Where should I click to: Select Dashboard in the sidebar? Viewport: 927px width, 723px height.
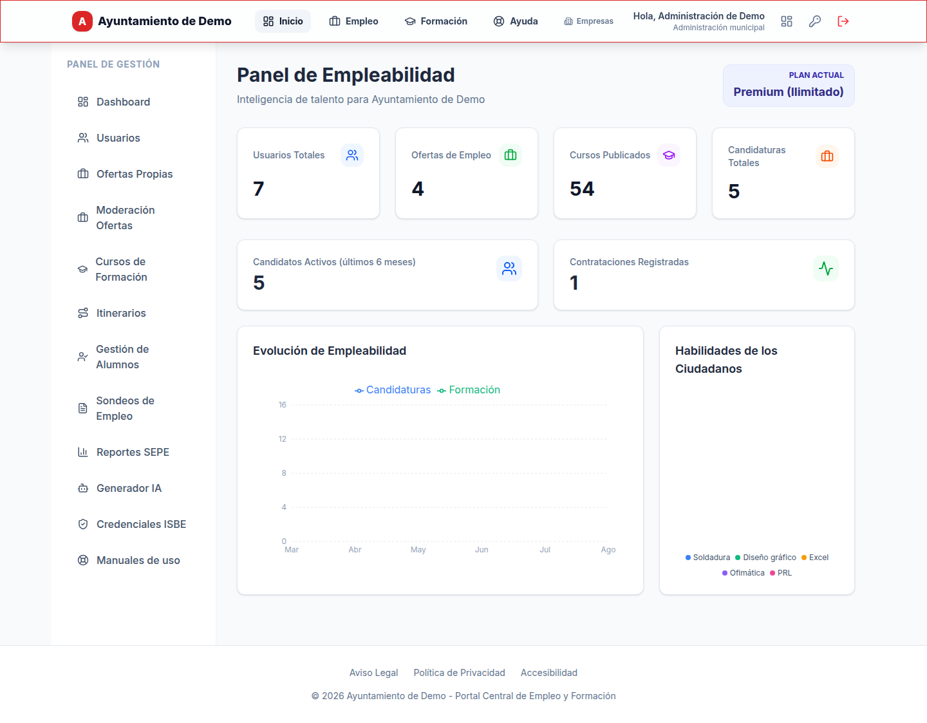pos(133,102)
